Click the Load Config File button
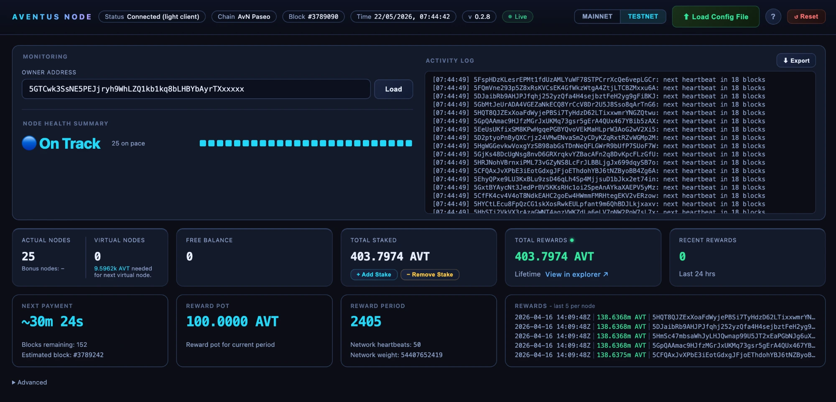This screenshot has height=402, width=836. 716,17
